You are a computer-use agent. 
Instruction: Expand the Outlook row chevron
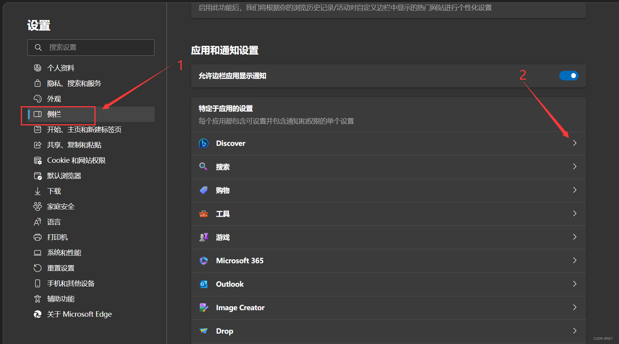pyautogui.click(x=575, y=284)
